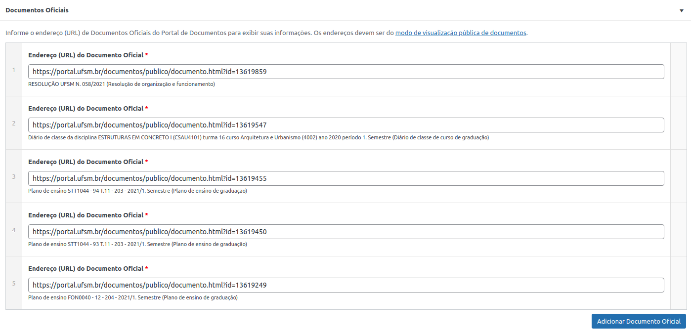The image size is (691, 334).
Task: Open the modo de visualização pública link
Action: tap(461, 33)
